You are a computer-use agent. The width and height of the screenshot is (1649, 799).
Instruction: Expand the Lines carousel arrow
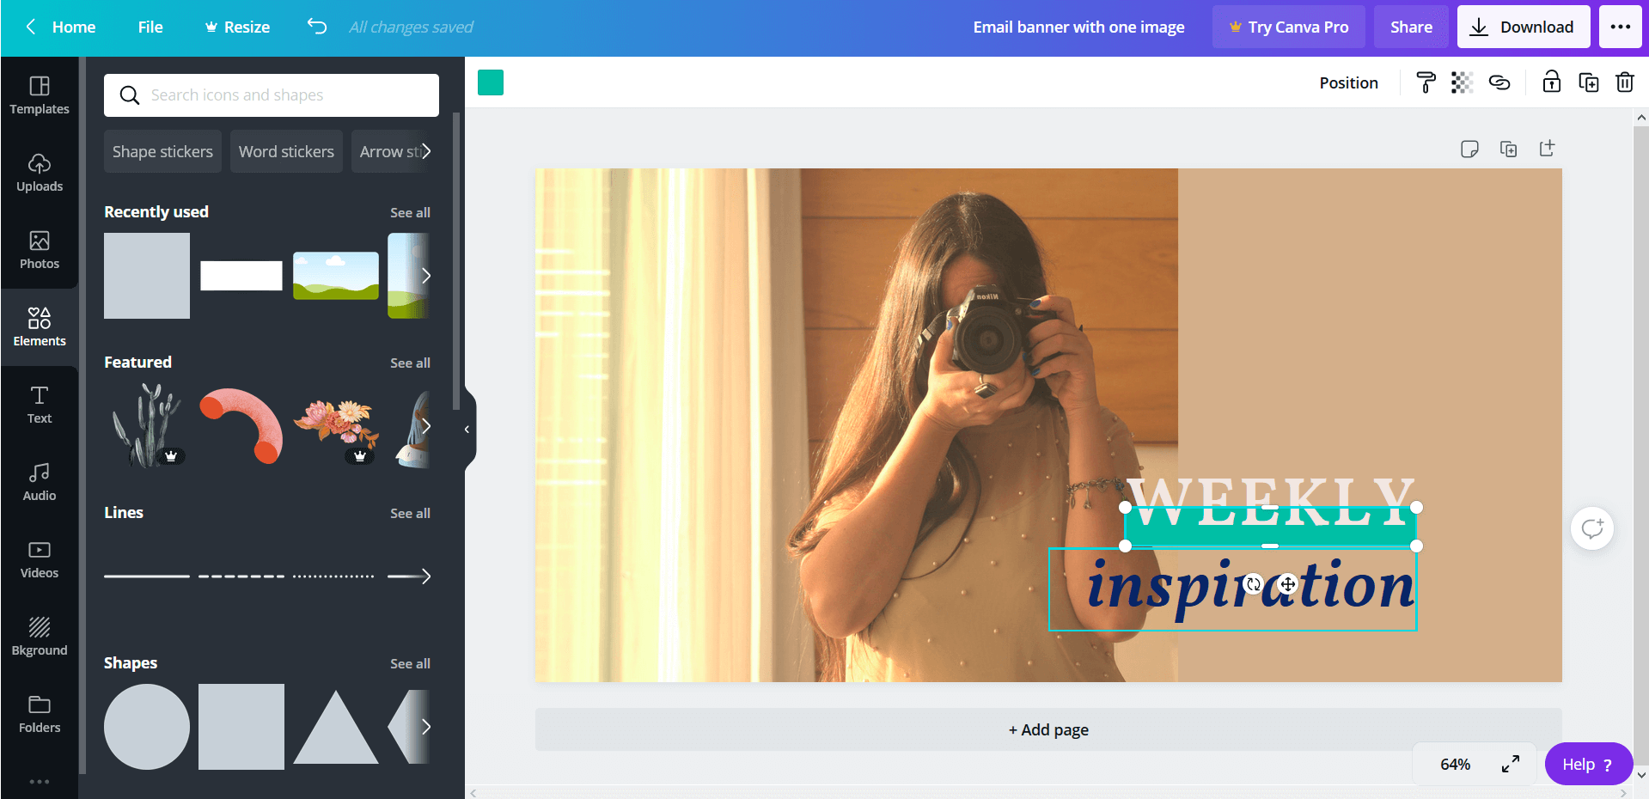coord(427,576)
